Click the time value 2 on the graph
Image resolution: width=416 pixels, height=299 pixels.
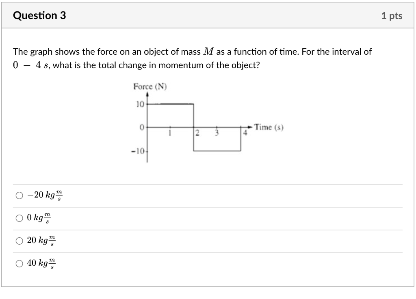coord(197,133)
